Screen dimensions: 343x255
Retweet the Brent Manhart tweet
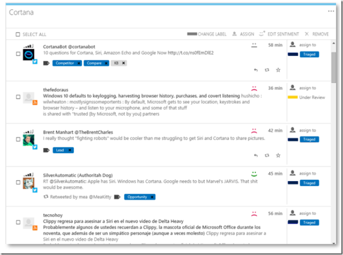tap(267, 156)
